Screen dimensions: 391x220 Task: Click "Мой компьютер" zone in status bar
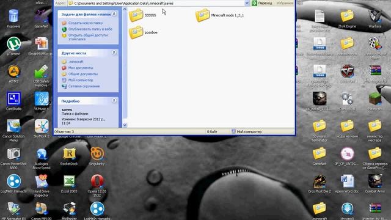(247, 131)
